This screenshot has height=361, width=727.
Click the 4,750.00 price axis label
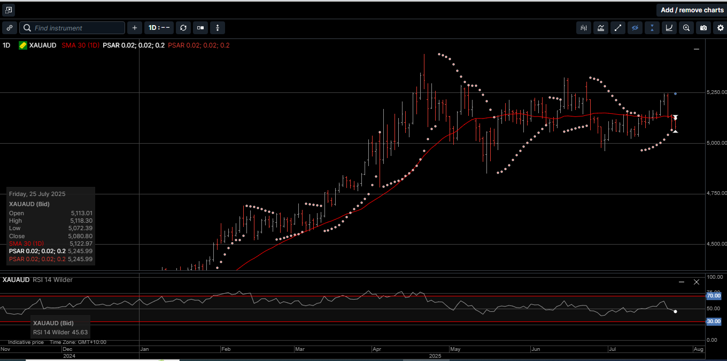pos(716,193)
